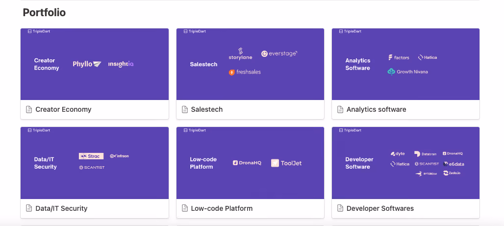The image size is (504, 226).
Task: Click the Zeda.io logo
Action: (x=452, y=173)
